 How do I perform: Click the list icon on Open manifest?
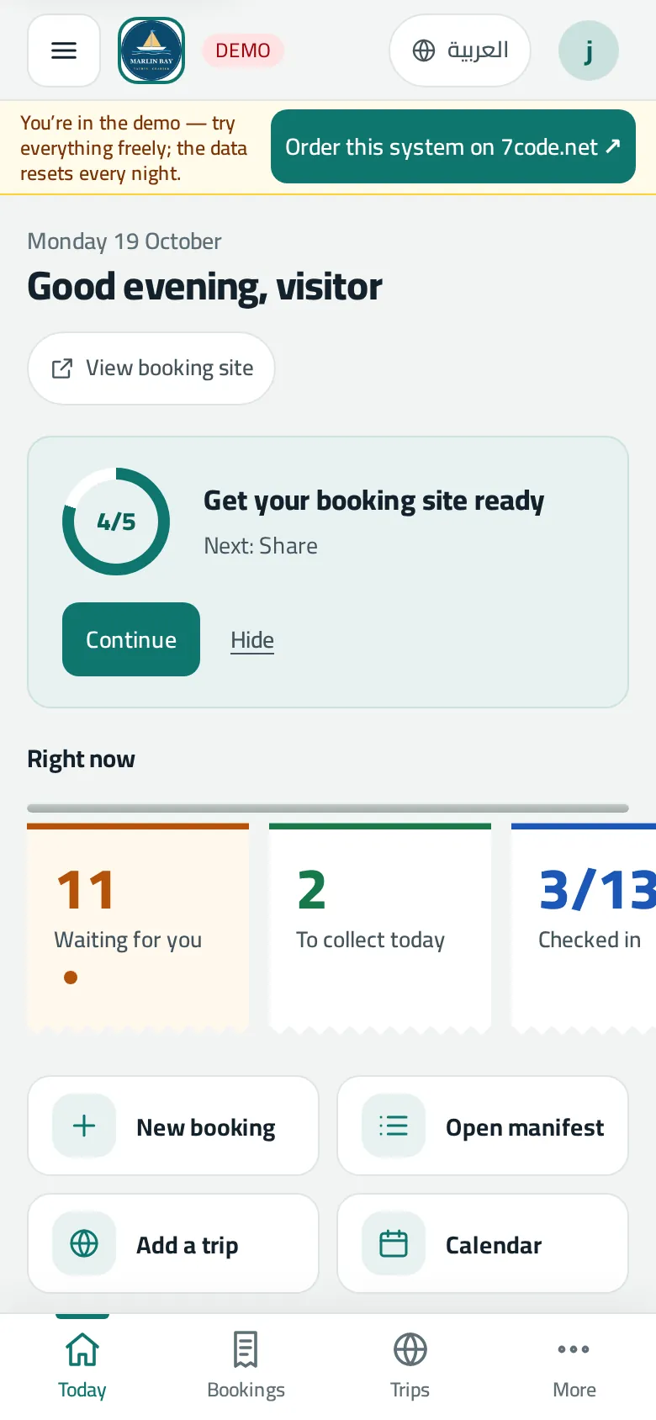tap(394, 1126)
